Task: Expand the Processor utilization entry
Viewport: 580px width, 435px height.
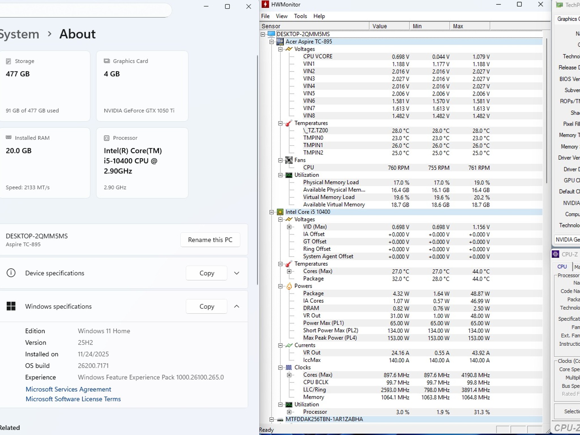Action: point(289,412)
